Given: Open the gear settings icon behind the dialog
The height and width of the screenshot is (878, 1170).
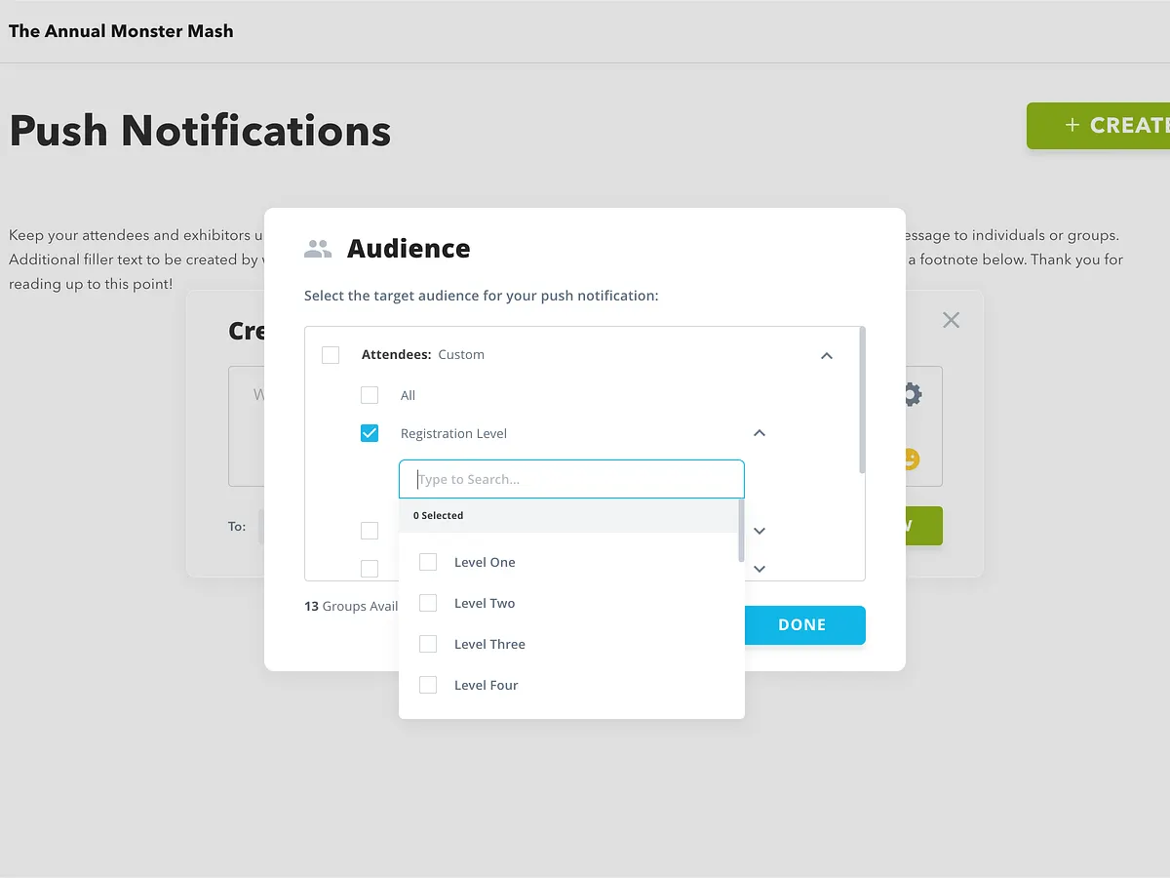Looking at the screenshot, I should pyautogui.click(x=911, y=394).
